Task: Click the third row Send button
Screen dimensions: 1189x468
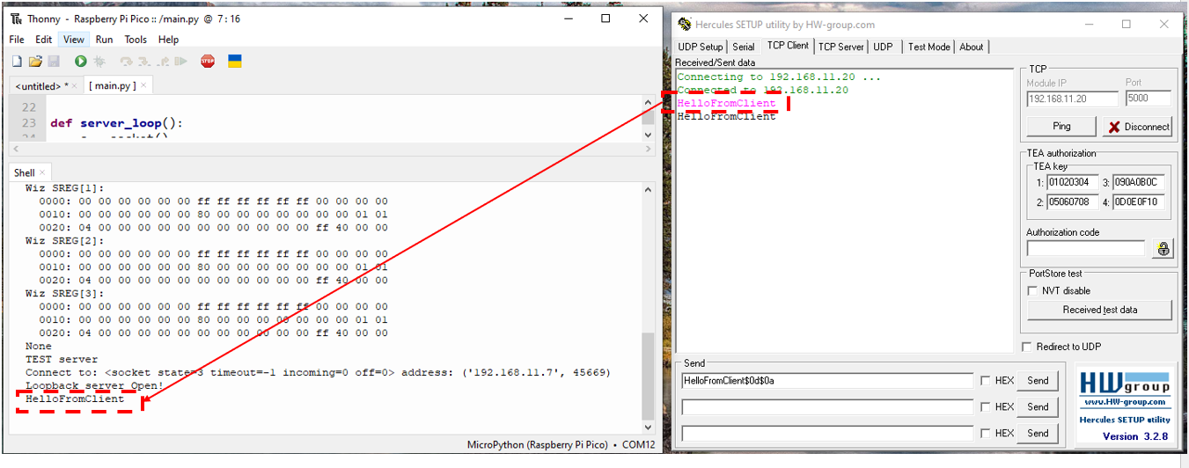Action: click(1038, 433)
